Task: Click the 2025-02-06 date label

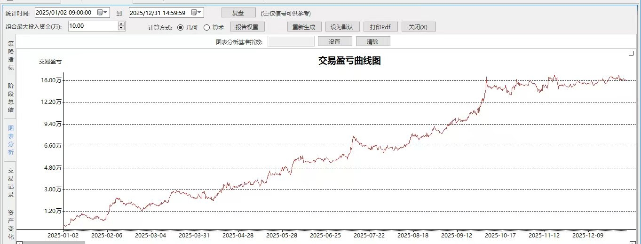Action: (107, 235)
